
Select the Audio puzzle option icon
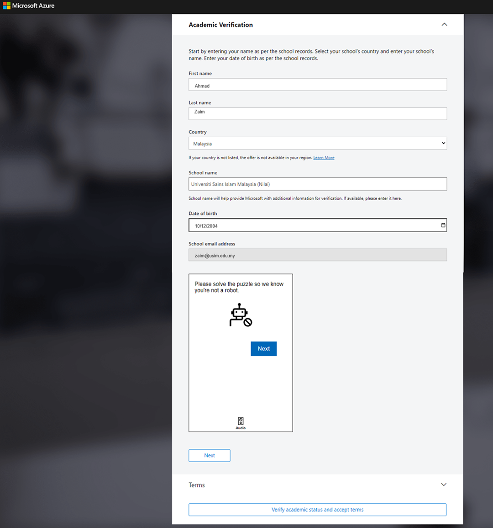[241, 423]
